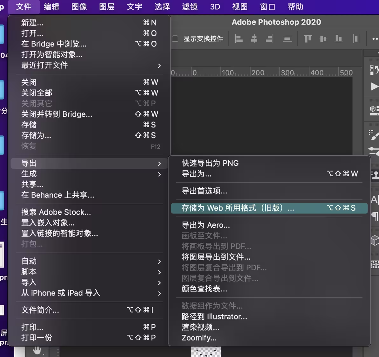Click align vertical centers icon
This screenshot has height=357, width=379.
323,39
